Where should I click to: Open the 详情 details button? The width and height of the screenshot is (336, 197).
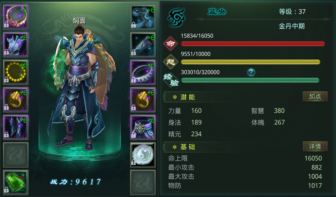pyautogui.click(x=315, y=147)
